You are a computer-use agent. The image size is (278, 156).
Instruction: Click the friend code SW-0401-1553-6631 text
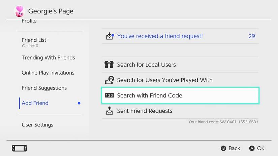click(x=223, y=122)
